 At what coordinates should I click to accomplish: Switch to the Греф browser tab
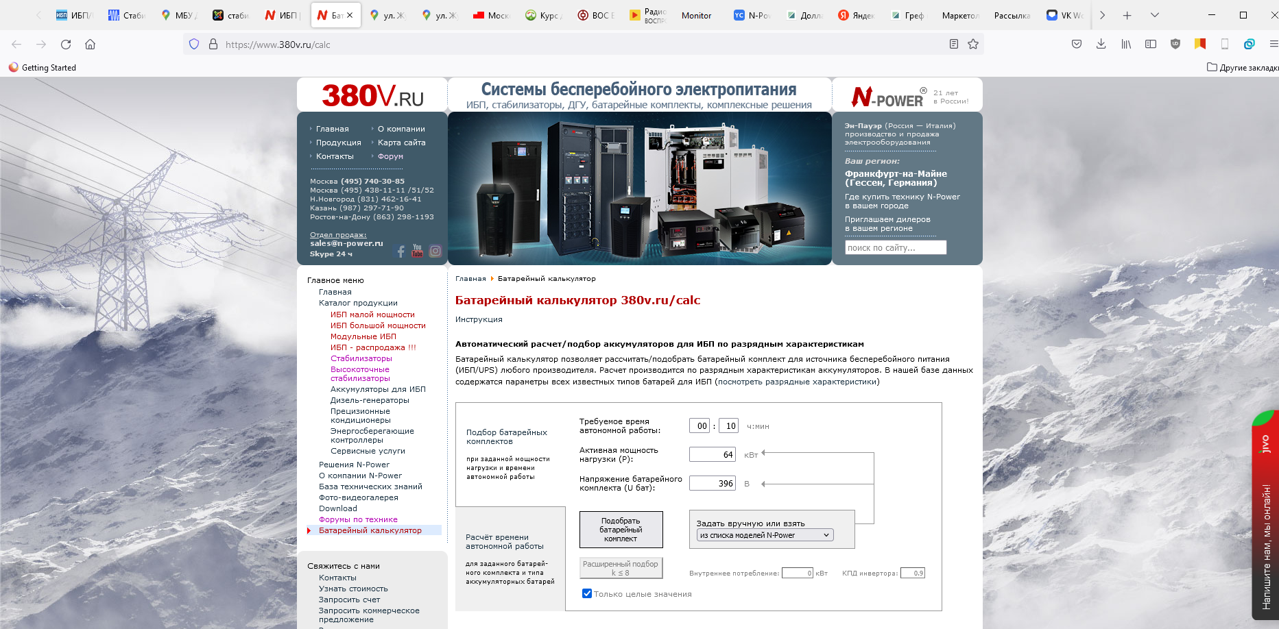[908, 15]
